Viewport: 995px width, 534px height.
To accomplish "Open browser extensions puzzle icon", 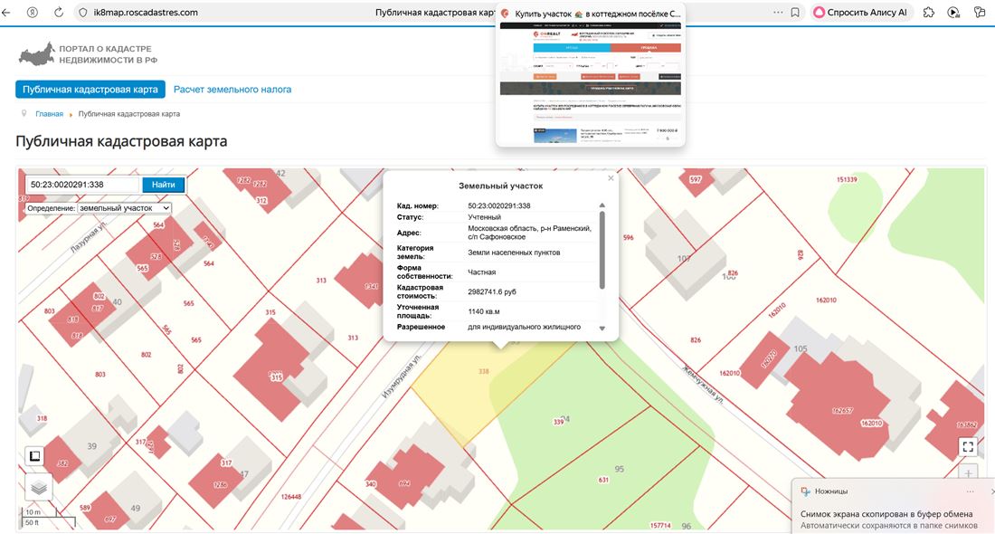I will point(928,13).
